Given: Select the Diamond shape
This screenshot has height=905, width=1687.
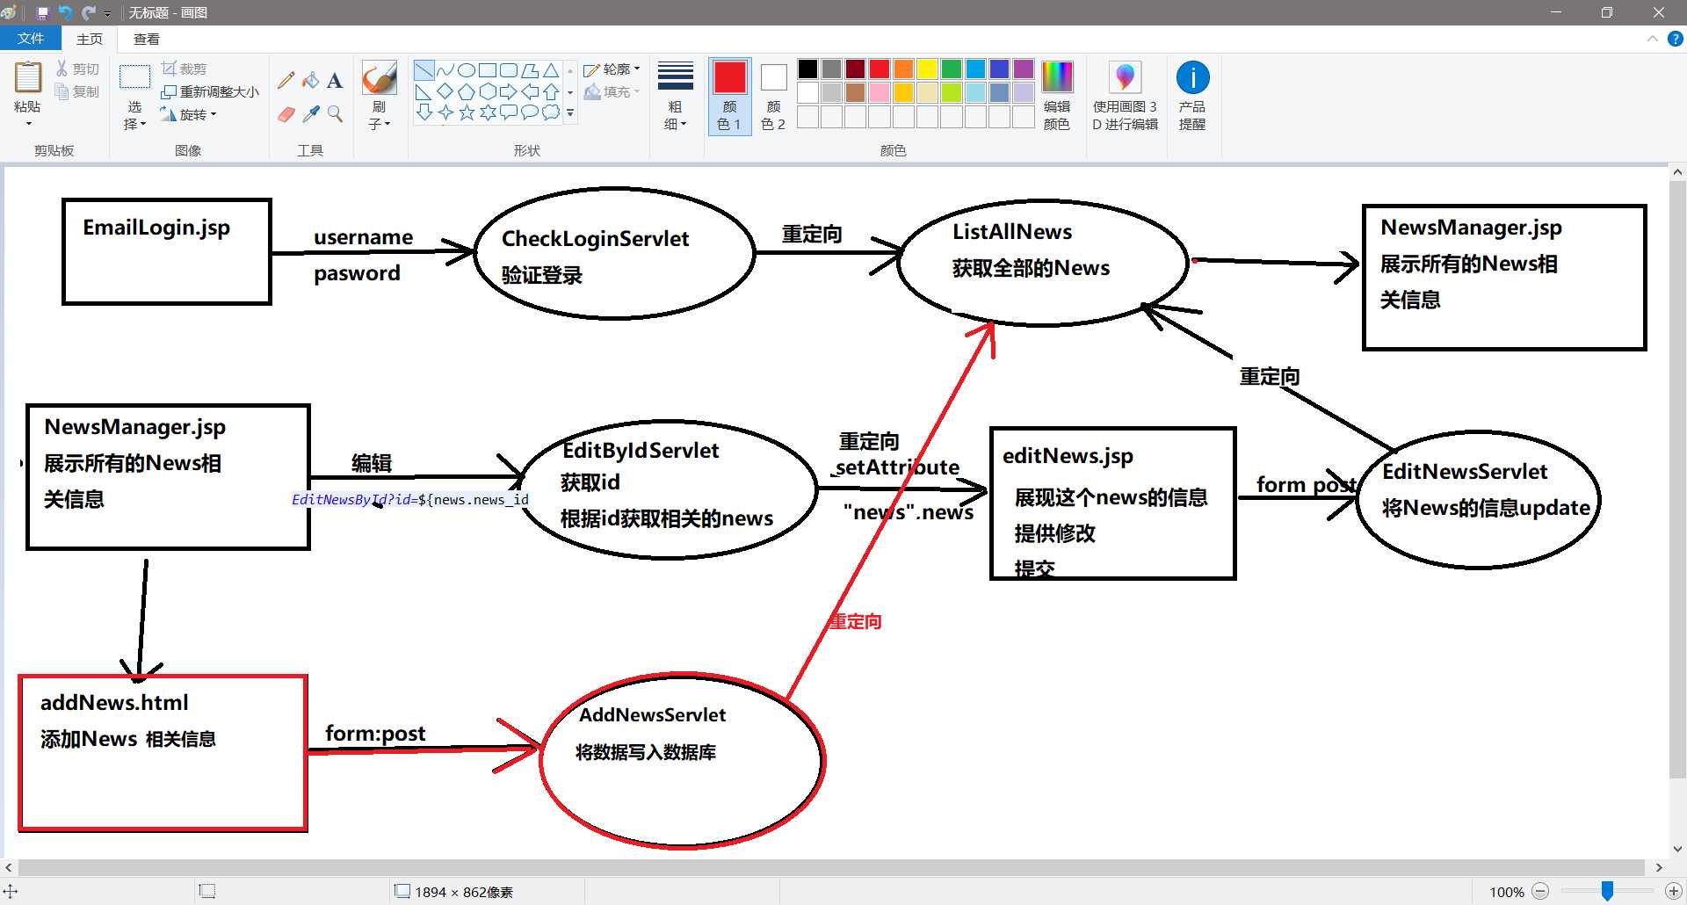Looking at the screenshot, I should (x=445, y=91).
